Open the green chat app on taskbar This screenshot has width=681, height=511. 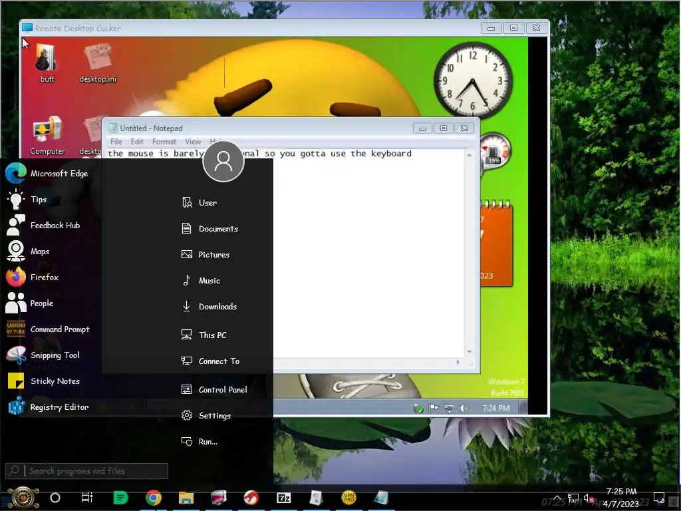[x=120, y=498]
